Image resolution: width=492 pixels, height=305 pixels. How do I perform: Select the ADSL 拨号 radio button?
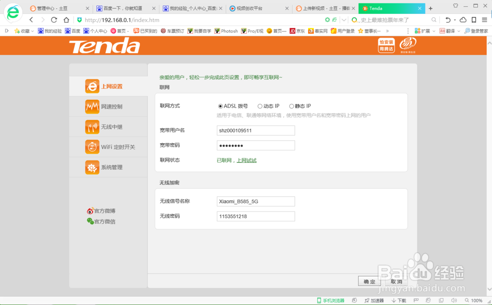pyautogui.click(x=220, y=106)
